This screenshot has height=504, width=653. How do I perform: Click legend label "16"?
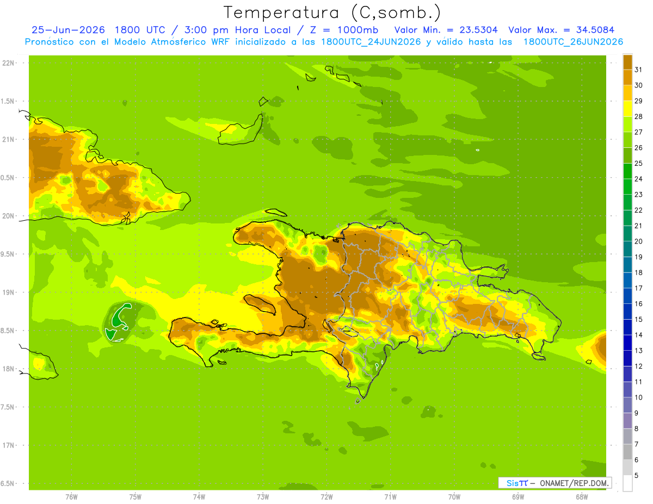point(638,304)
